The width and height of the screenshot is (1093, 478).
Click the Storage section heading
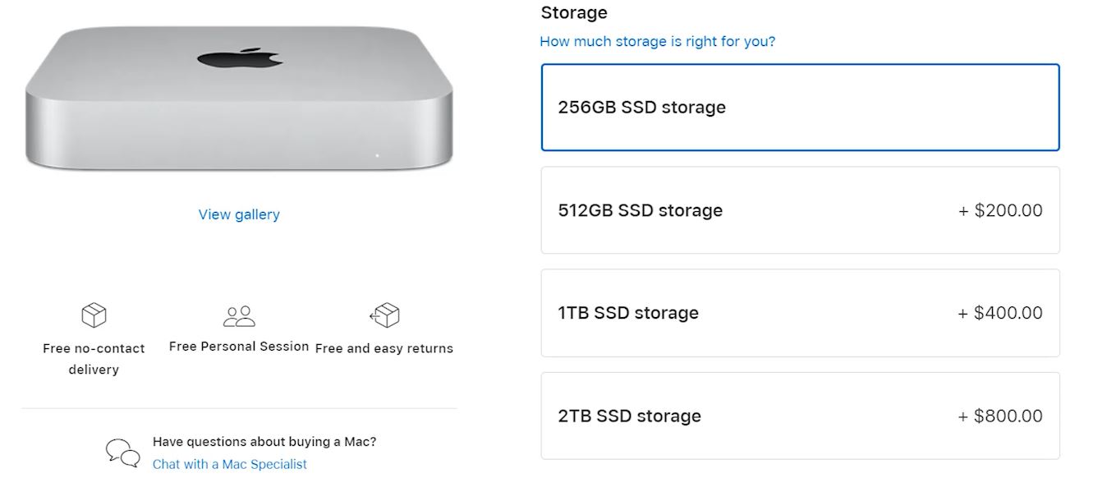574,12
